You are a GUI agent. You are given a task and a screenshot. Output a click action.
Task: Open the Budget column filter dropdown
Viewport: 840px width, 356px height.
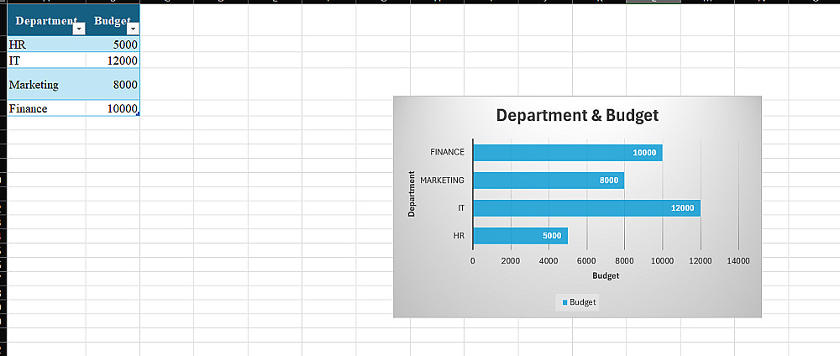pos(132,29)
